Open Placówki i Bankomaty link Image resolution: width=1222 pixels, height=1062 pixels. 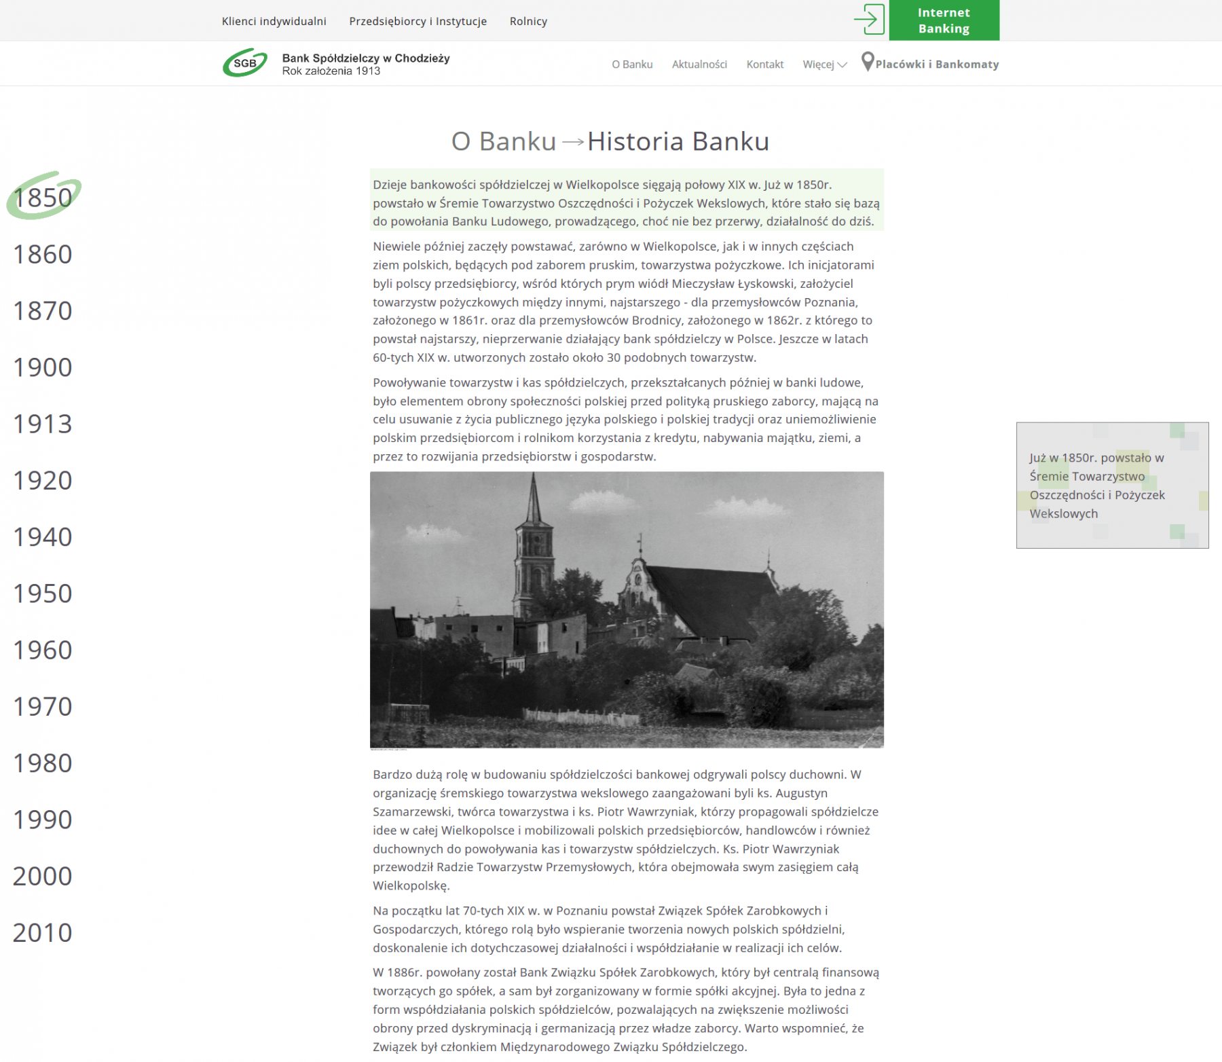936,65
